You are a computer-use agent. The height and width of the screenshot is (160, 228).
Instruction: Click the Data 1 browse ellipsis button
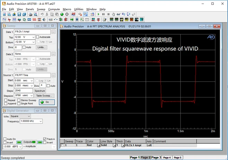click(53, 32)
